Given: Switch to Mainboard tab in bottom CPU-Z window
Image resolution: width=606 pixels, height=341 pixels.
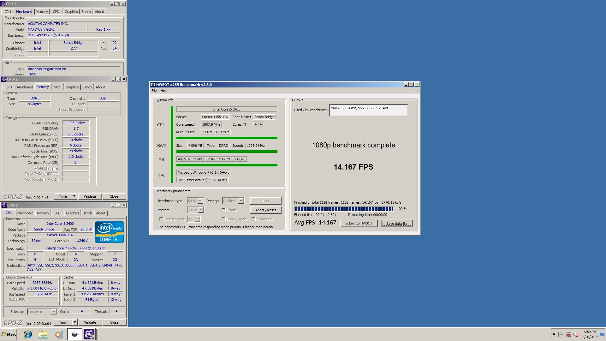Looking at the screenshot, I should [25, 213].
